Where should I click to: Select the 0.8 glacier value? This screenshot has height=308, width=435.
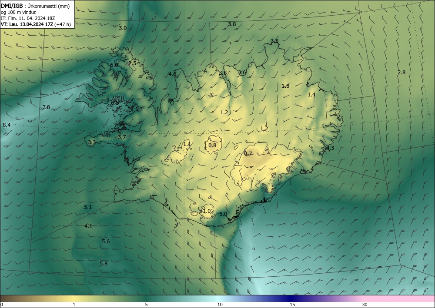(x=212, y=145)
